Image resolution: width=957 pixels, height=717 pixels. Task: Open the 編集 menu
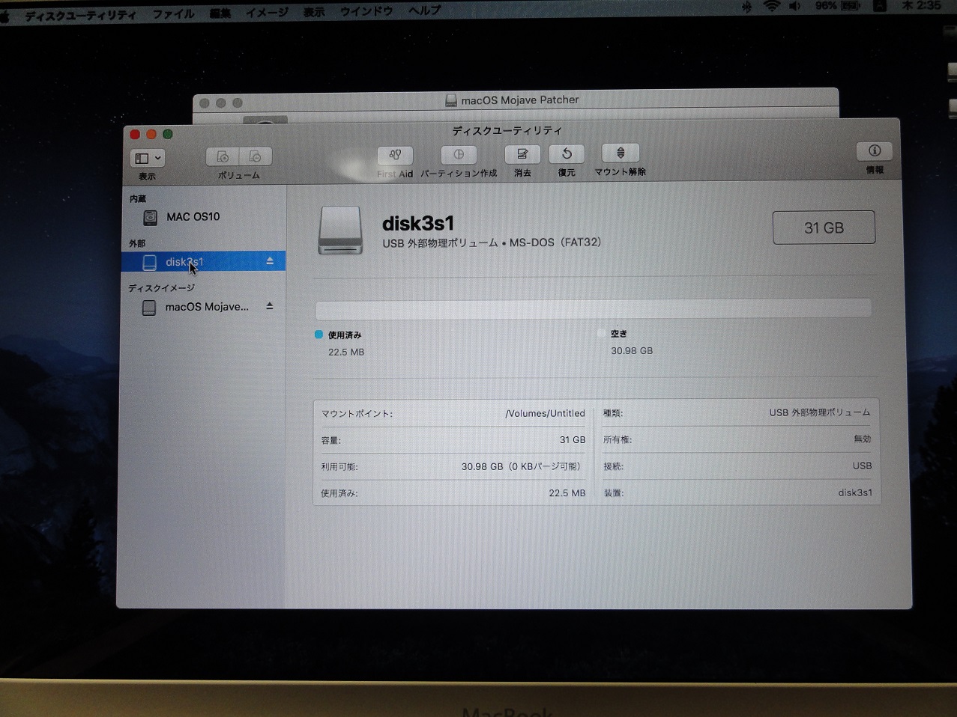click(220, 13)
